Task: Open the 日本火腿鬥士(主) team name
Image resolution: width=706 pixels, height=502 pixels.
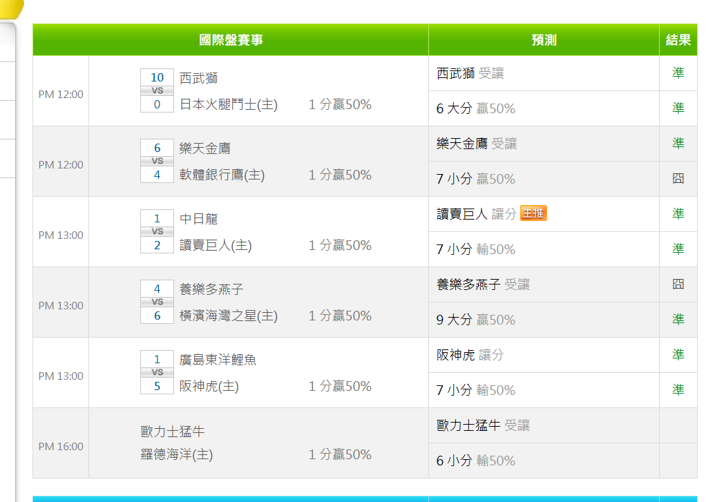Action: click(229, 104)
